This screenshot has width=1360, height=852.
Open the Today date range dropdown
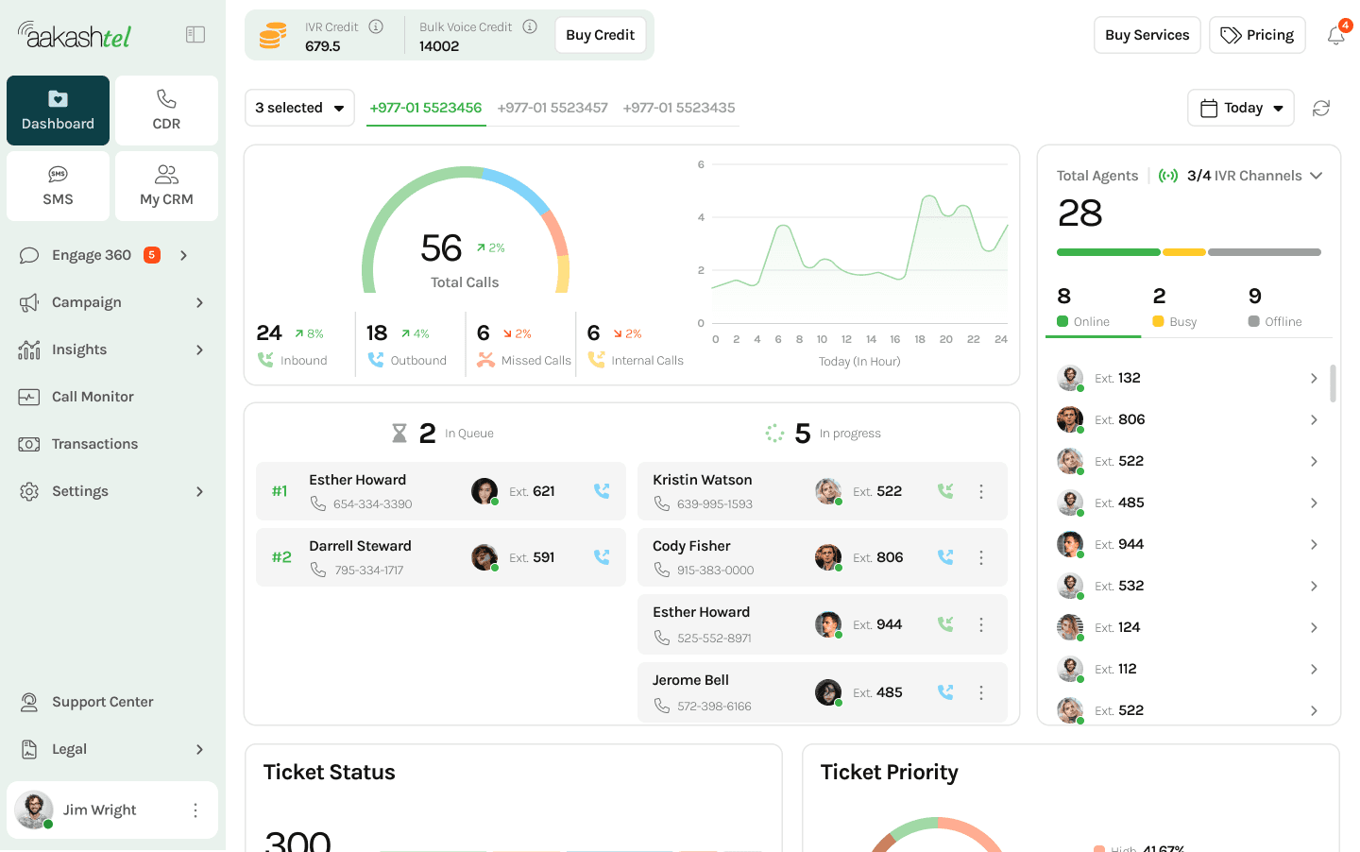(x=1240, y=108)
